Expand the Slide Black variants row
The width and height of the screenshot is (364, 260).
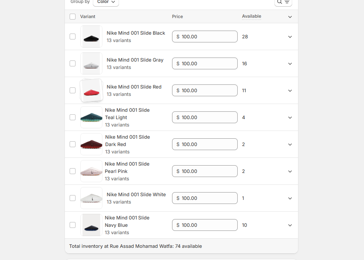[x=290, y=37]
